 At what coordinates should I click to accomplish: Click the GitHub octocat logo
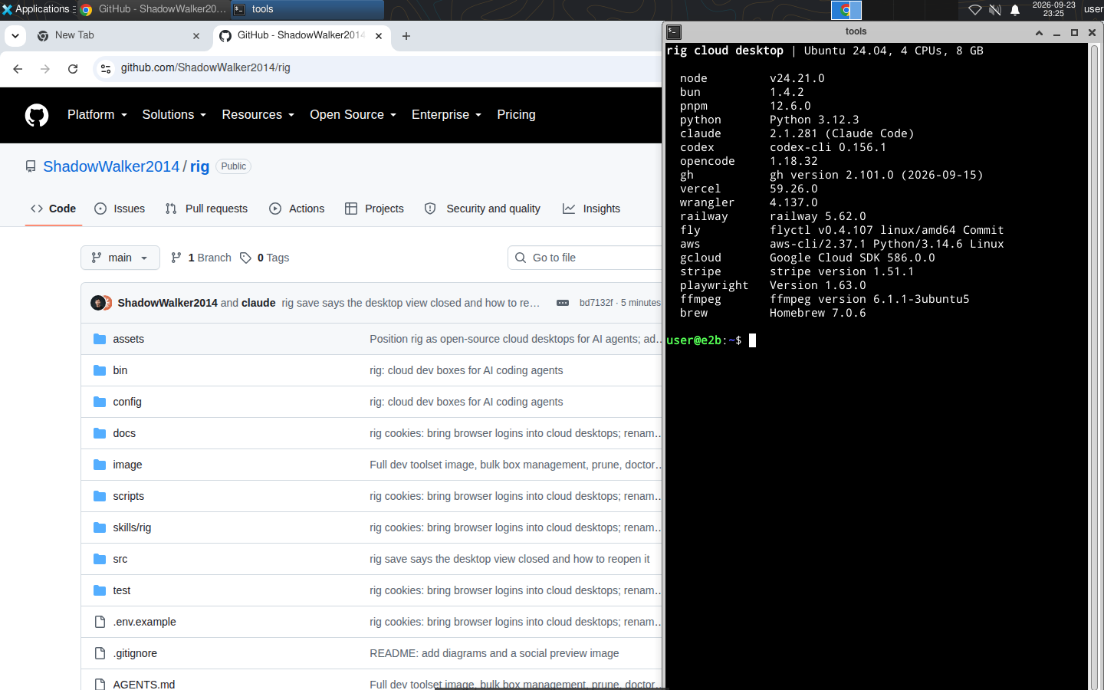pos(37,115)
